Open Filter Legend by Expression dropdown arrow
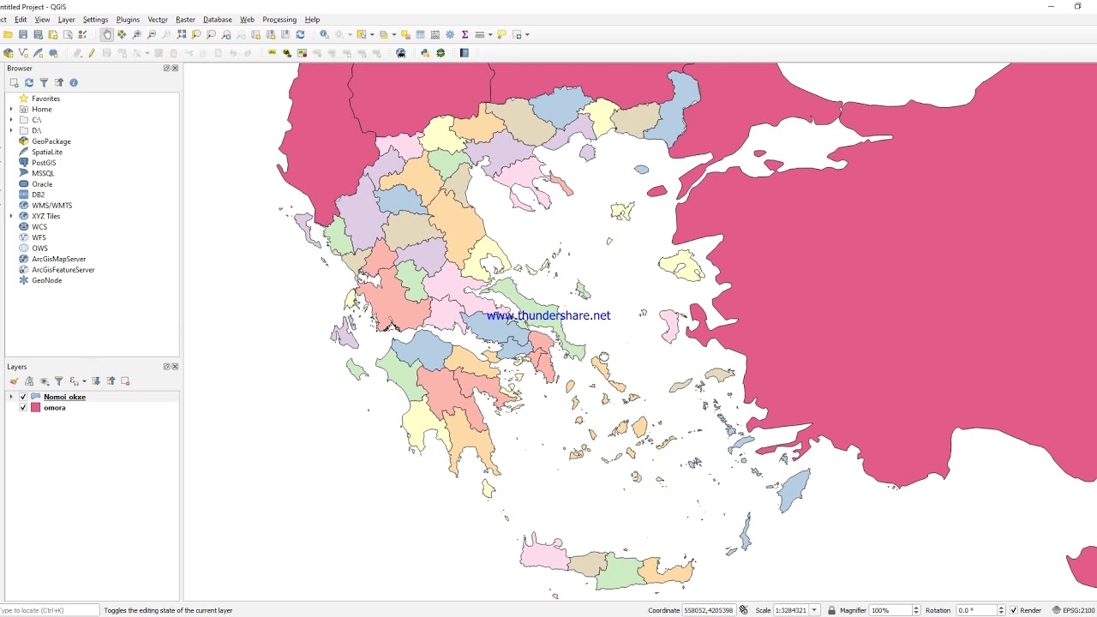Screen dimensions: 1097x617 (x=83, y=380)
